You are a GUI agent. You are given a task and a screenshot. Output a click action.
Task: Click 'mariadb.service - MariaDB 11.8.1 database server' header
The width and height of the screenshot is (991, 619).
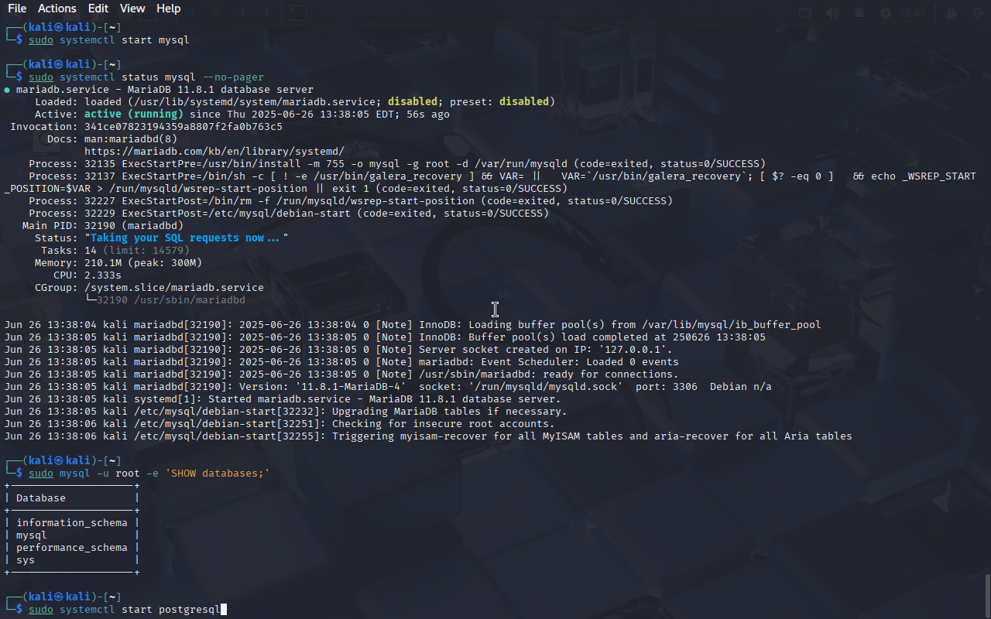tap(165, 89)
